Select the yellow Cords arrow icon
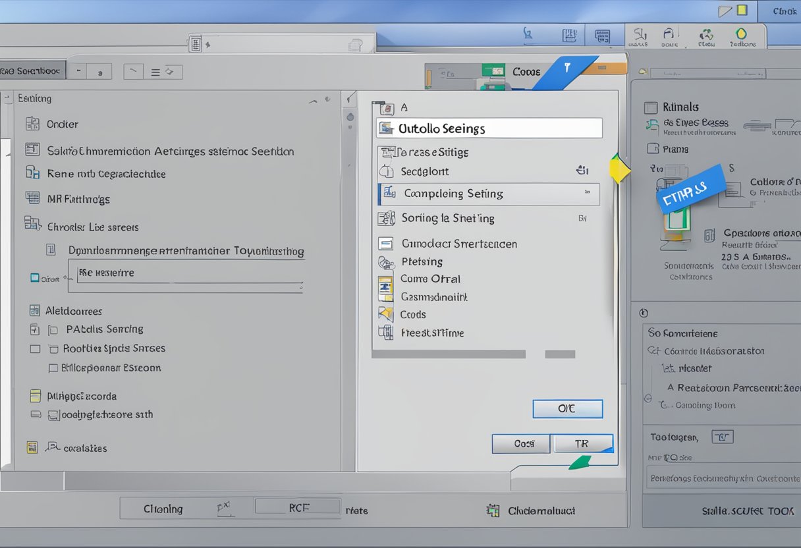The height and width of the screenshot is (548, 801). point(387,314)
